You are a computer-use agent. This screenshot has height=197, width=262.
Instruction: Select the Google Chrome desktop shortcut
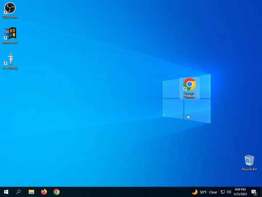pyautogui.click(x=190, y=88)
